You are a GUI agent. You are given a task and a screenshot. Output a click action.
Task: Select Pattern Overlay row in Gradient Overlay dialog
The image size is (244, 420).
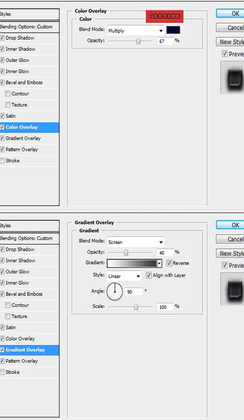29,361
